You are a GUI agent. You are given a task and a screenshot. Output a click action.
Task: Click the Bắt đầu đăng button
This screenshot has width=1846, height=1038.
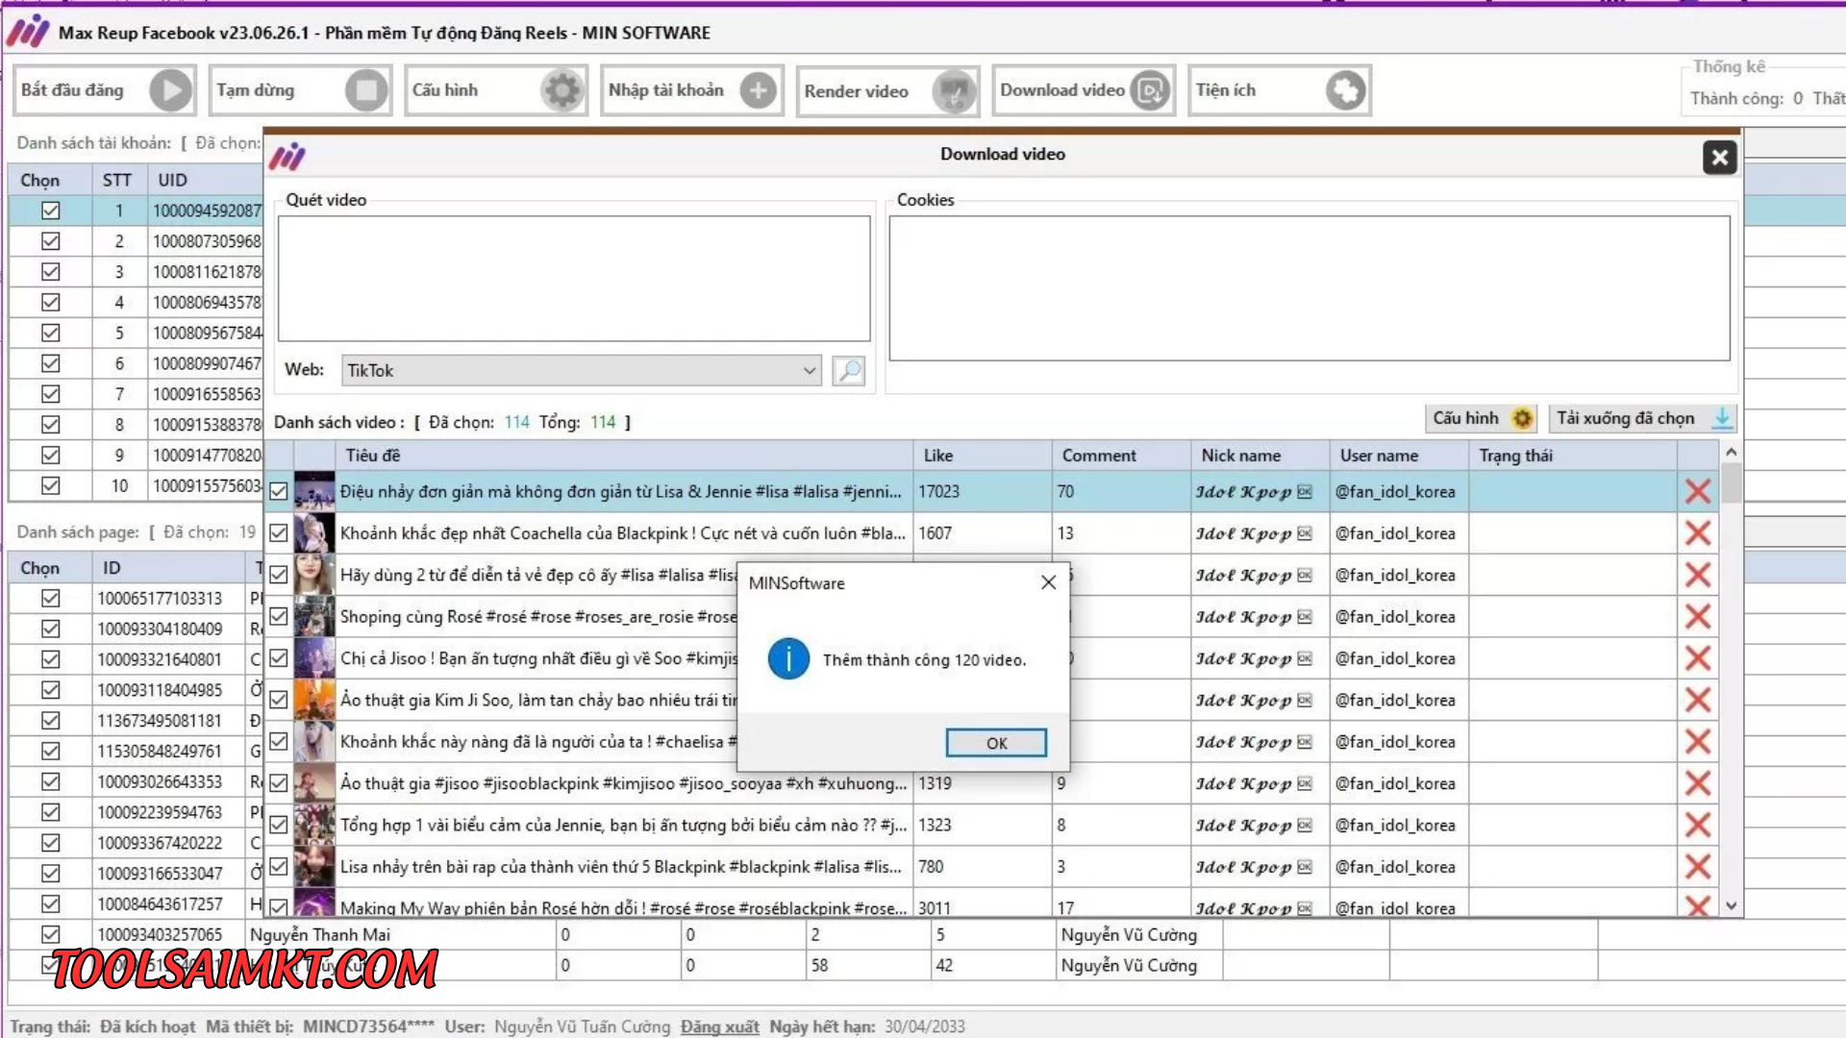click(105, 90)
